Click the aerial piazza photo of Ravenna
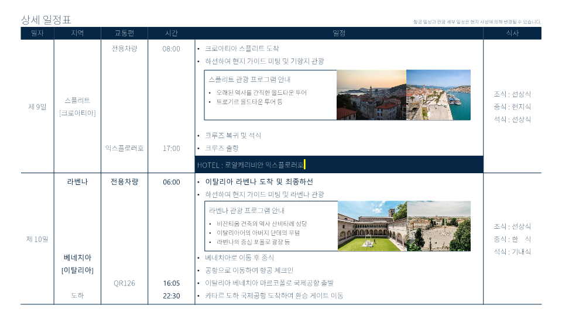 (x=438, y=226)
